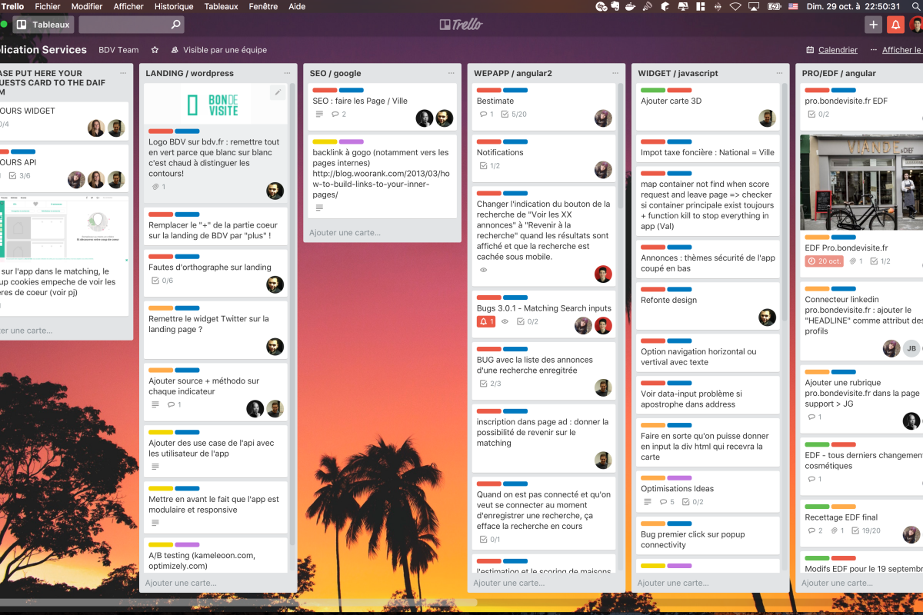923x615 pixels.
Task: Open card 'Notifications' in WEPAPP list
Action: pos(543,157)
